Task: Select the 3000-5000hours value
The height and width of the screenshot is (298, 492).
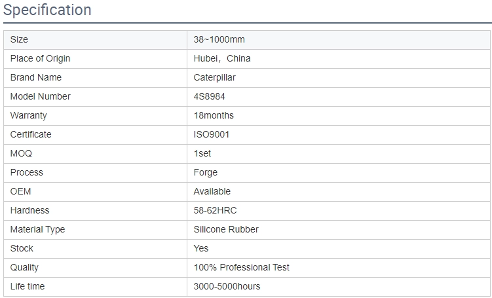Action: tap(227, 286)
